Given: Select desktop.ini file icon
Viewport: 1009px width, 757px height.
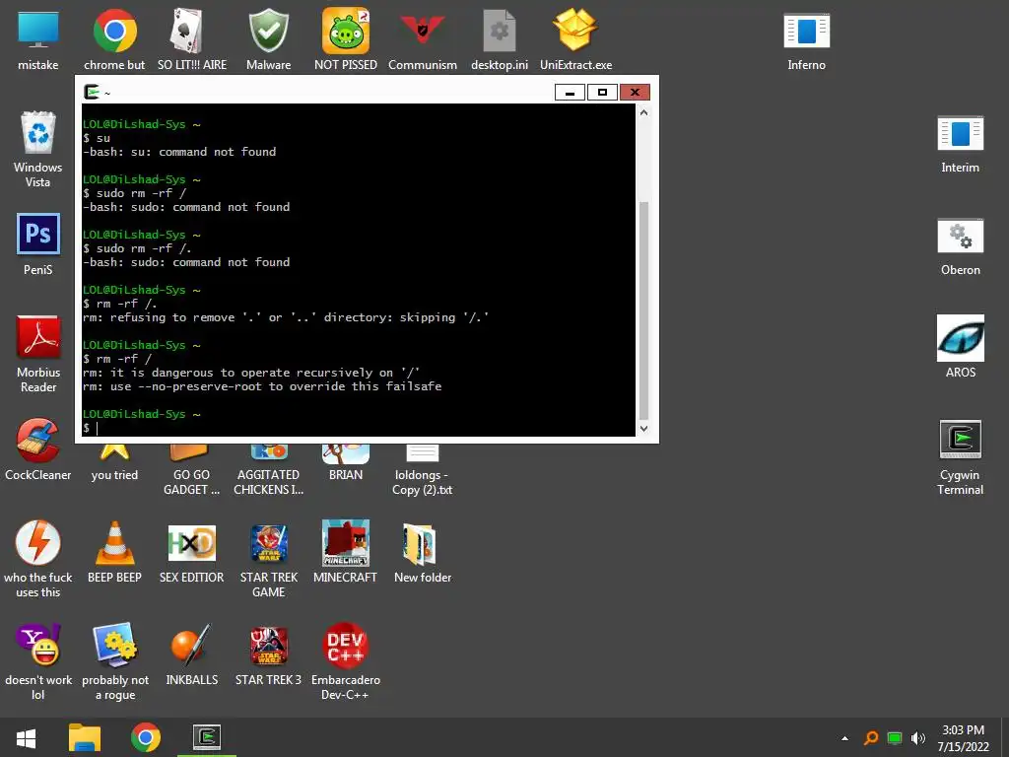Looking at the screenshot, I should (500, 39).
